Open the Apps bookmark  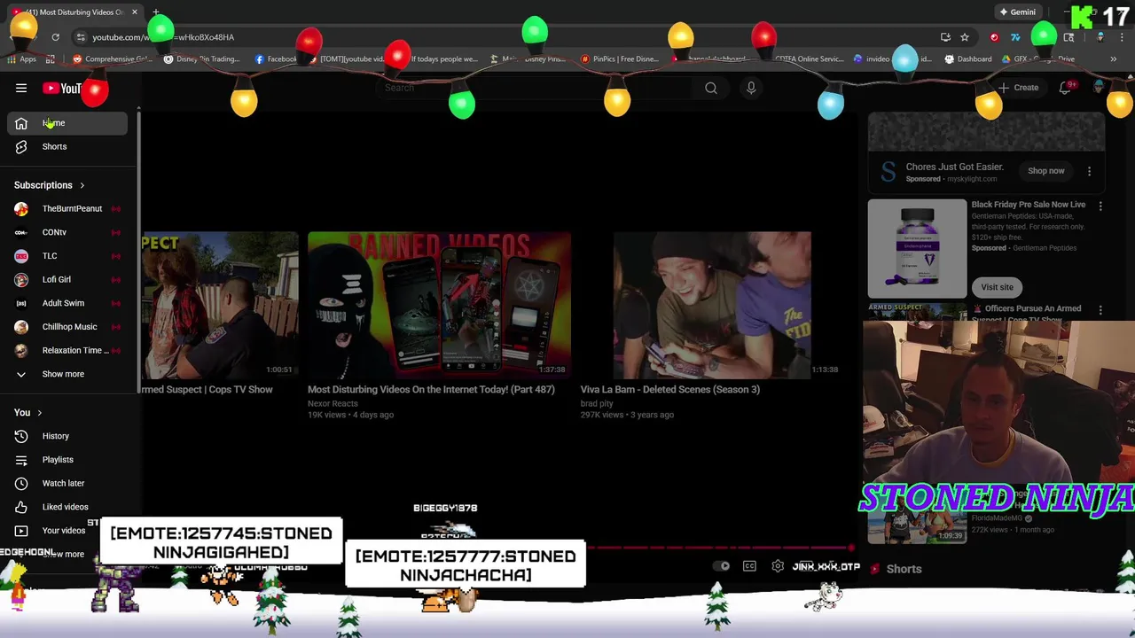21,59
